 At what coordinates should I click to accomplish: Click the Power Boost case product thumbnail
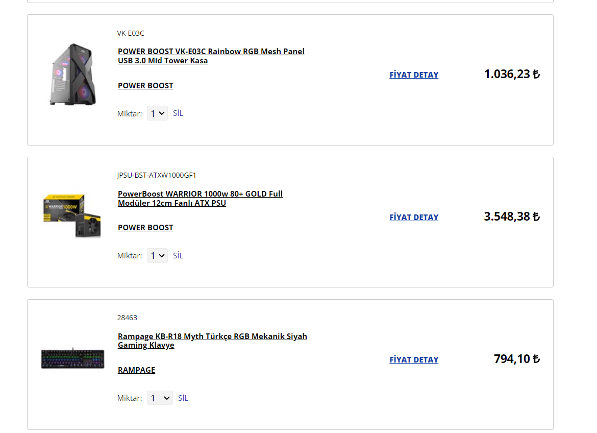click(x=72, y=75)
